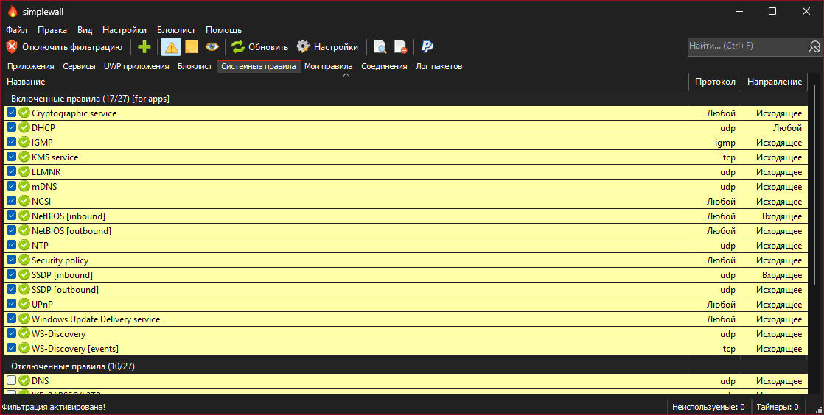Click the Таймеры: 0 status entry
This screenshot has height=415, width=824.
(x=778, y=407)
